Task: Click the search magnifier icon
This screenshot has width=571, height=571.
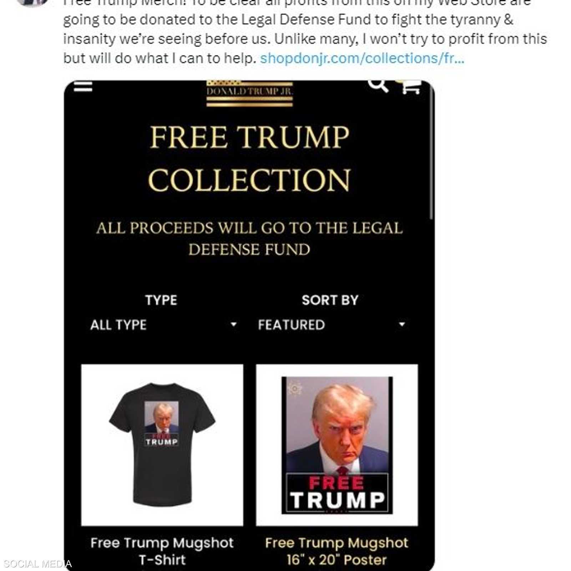Action: [378, 86]
